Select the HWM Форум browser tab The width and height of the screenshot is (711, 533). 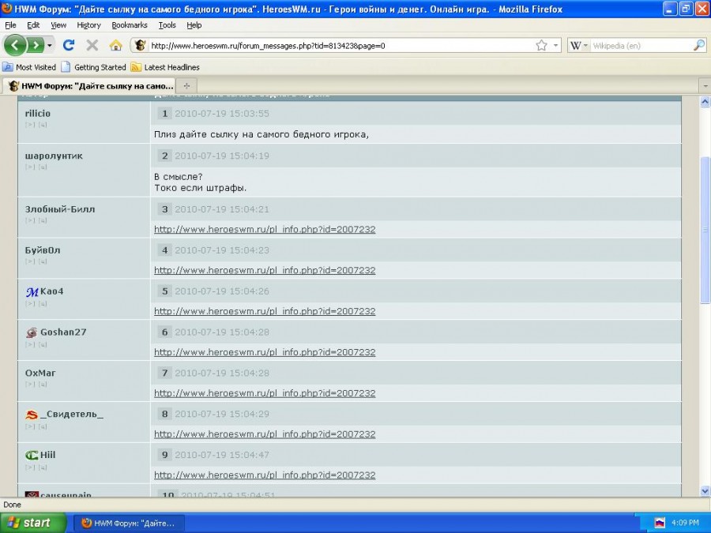pos(90,85)
